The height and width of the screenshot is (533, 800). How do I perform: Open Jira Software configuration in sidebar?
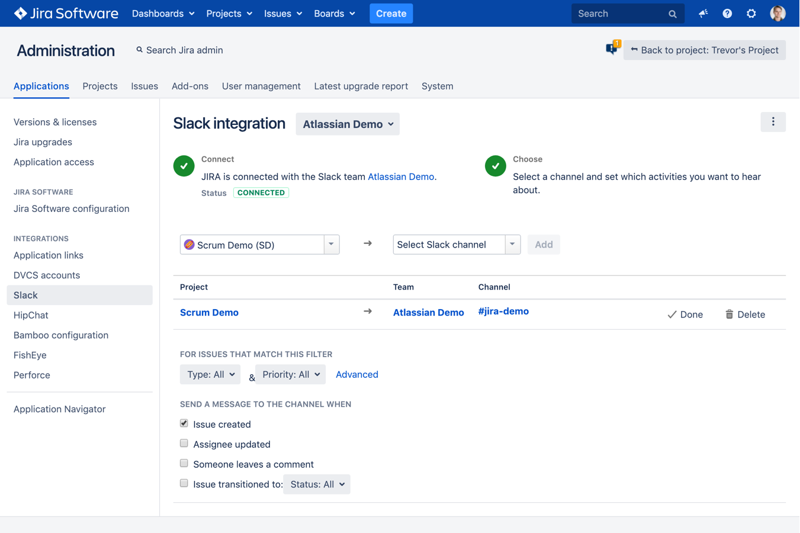pyautogui.click(x=72, y=208)
